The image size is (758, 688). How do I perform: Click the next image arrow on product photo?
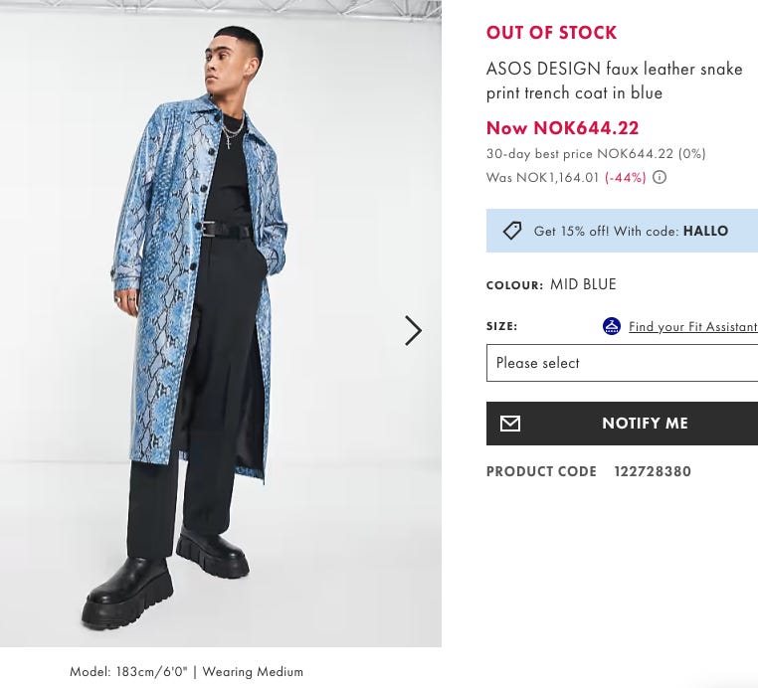[x=413, y=330]
